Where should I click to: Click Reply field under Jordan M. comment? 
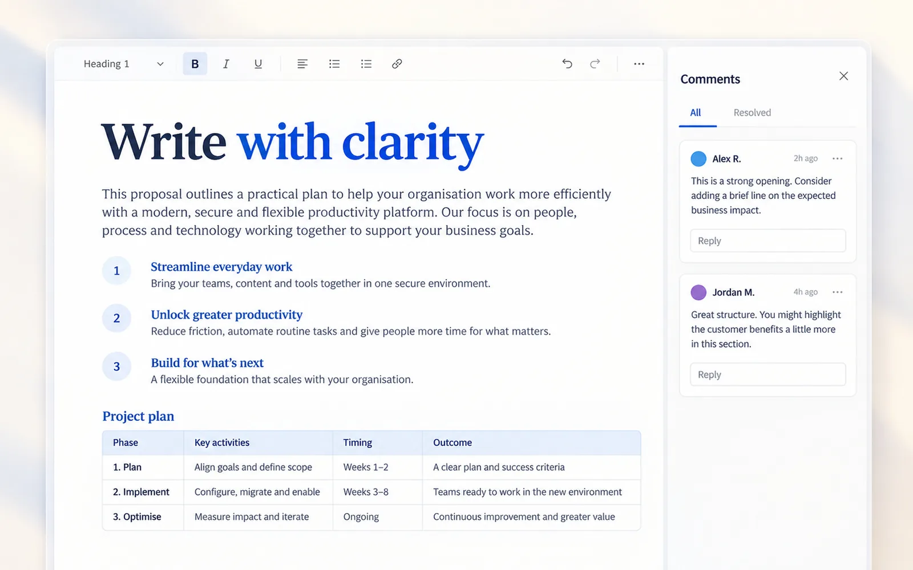tap(767, 374)
